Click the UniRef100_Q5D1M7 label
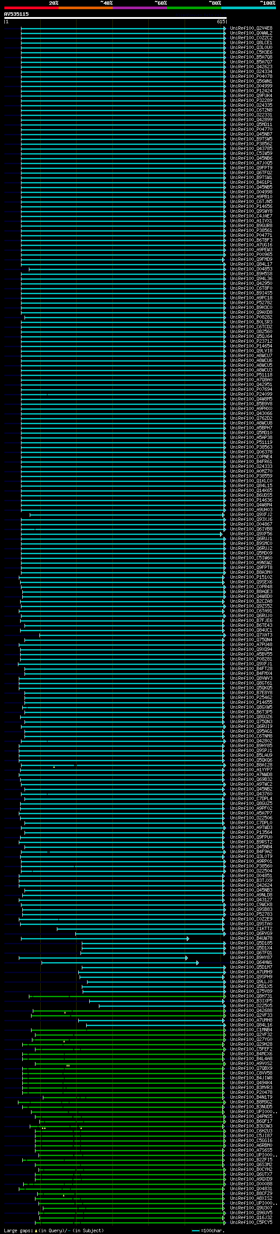The image size is (280, 1234). click(251, 967)
